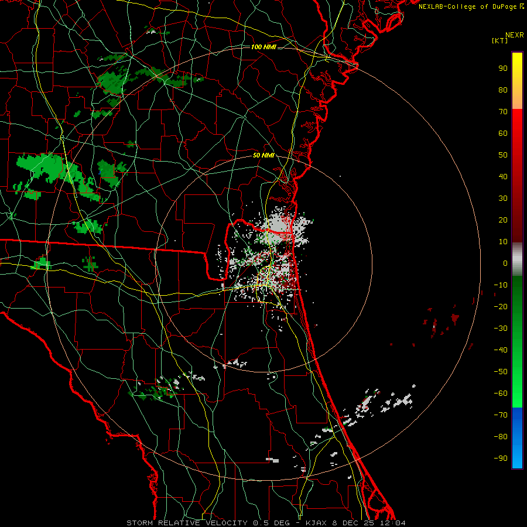
Task: Click the -80 scale value
Action: tap(501, 437)
